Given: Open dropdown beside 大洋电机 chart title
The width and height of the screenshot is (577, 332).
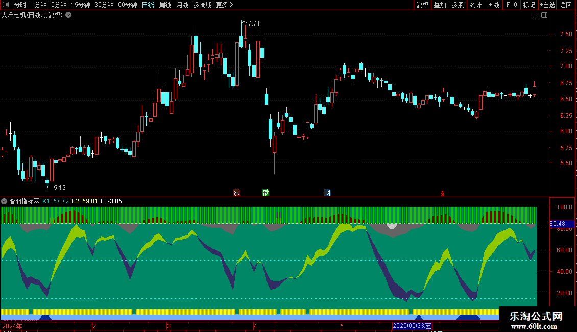Looking at the screenshot, I should [x=68, y=15].
